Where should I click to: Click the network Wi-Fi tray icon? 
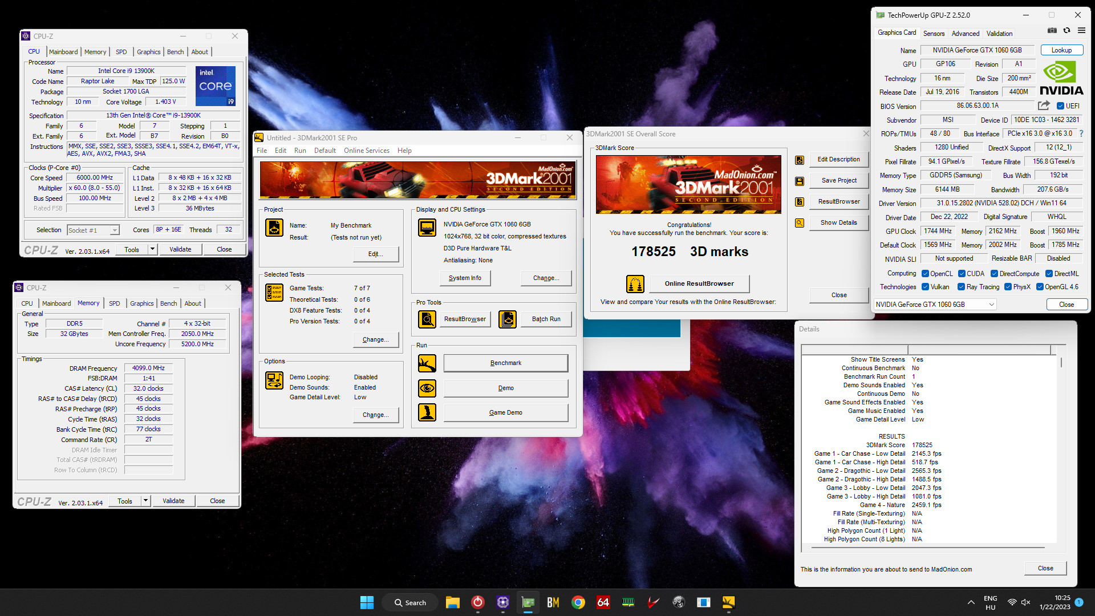coord(1012,602)
